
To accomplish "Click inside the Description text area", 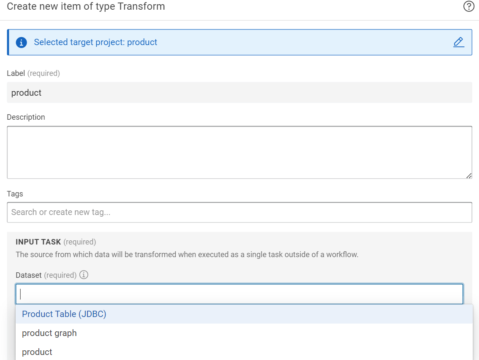I will (239, 152).
